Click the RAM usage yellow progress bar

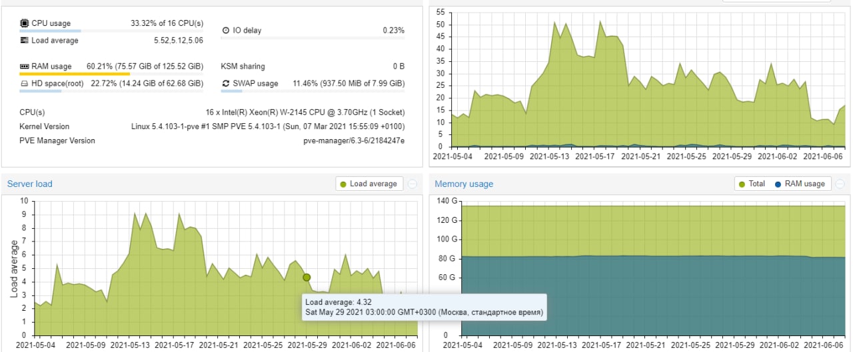(x=75, y=74)
